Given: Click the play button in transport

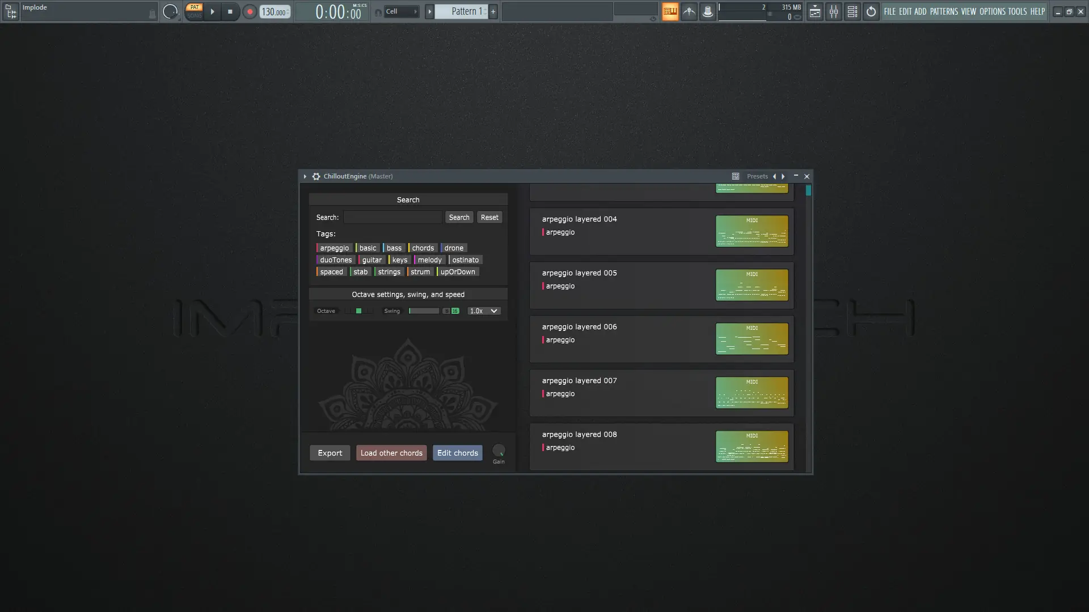Looking at the screenshot, I should [x=212, y=11].
